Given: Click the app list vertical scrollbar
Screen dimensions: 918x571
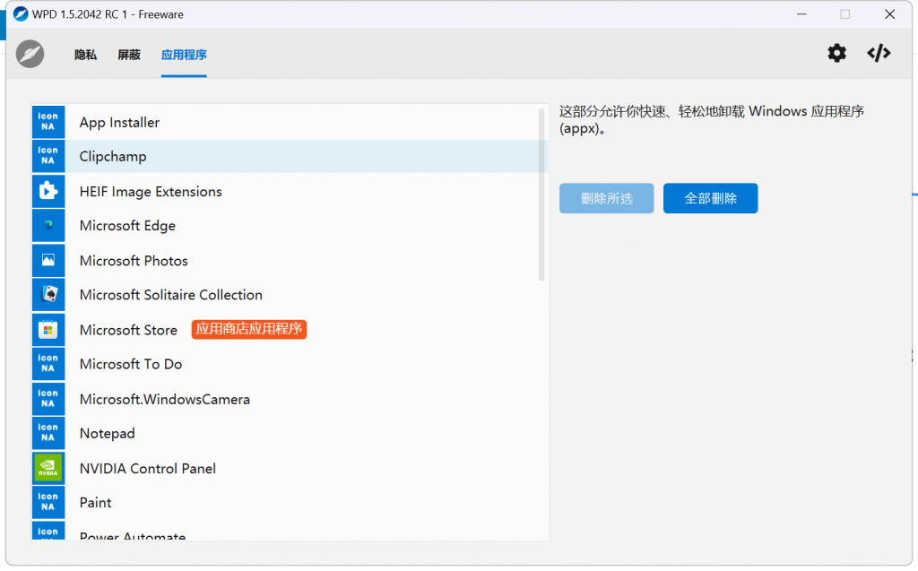Looking at the screenshot, I should tap(541, 195).
